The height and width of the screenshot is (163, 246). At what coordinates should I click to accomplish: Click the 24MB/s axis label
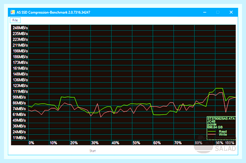click(x=19, y=132)
